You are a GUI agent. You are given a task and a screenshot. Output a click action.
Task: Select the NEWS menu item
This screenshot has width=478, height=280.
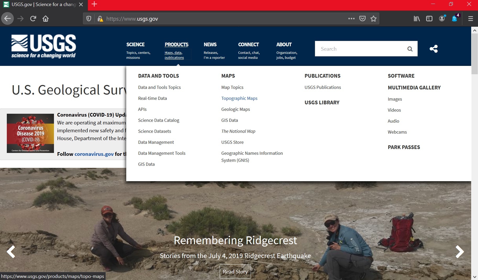click(x=210, y=44)
